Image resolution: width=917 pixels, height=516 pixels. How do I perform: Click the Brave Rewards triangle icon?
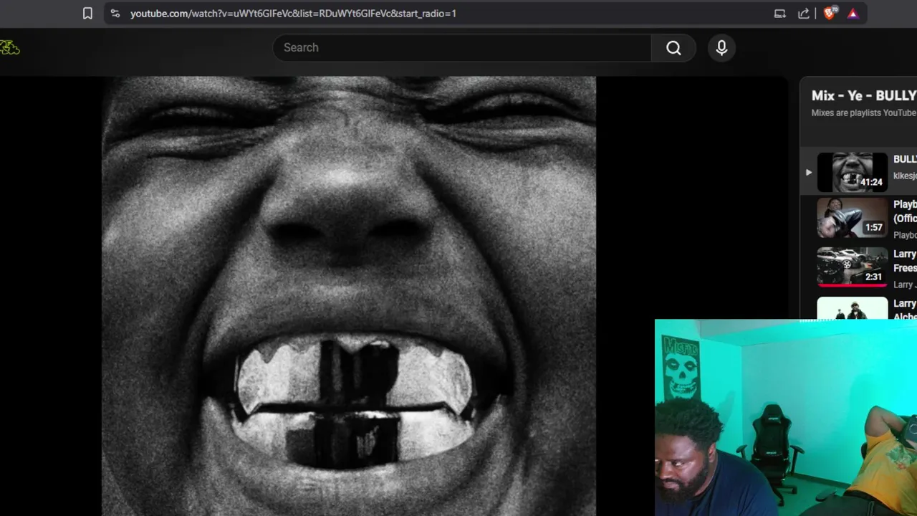pos(853,14)
